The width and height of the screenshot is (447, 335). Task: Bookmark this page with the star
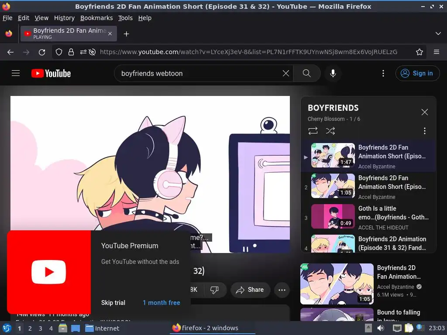point(419,52)
